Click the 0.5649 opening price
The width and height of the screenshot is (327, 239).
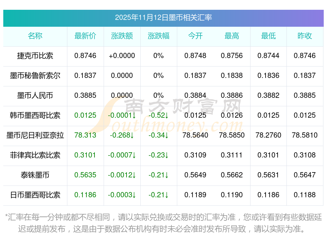pos(195,175)
